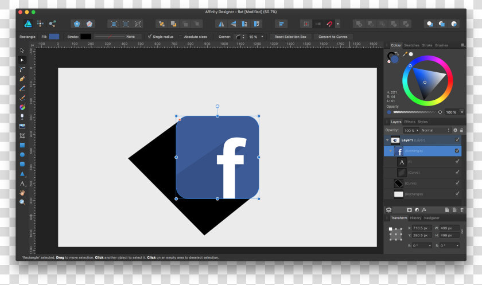
Task: Switch to the Export persona icon
Action: (x=52, y=24)
